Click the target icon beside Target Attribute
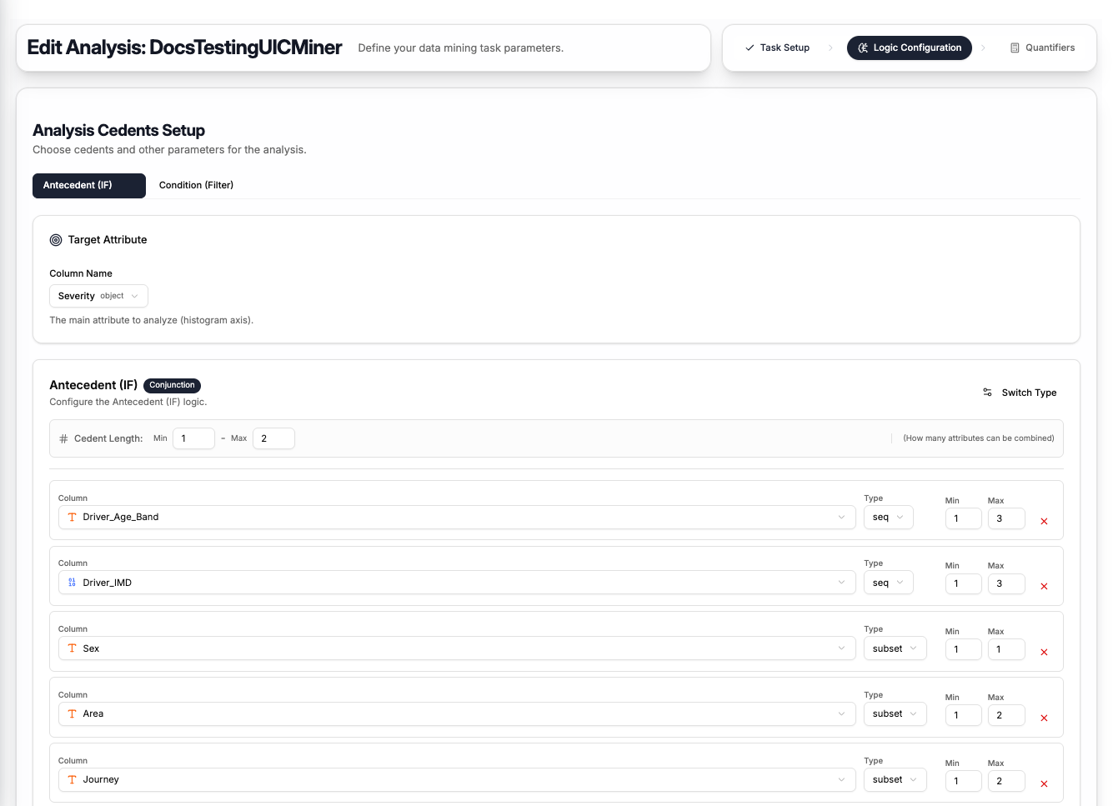1113x806 pixels. (x=55, y=239)
